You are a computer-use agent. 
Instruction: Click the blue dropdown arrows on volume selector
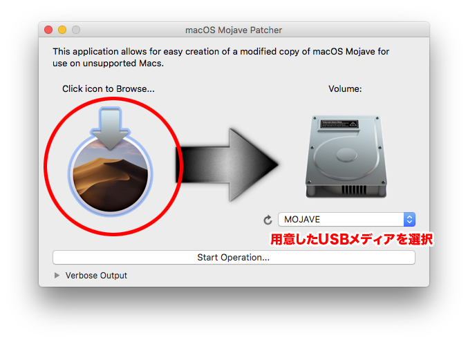click(x=409, y=220)
